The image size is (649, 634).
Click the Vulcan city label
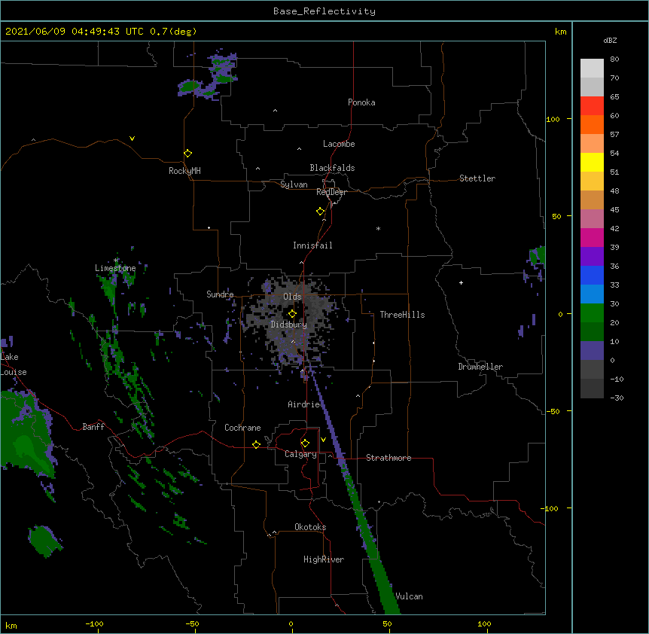tap(409, 596)
